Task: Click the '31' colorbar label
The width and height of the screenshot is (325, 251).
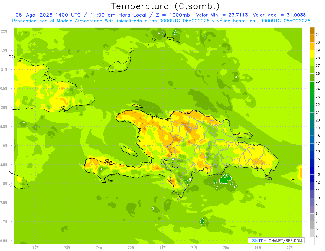Action: pos(318,34)
